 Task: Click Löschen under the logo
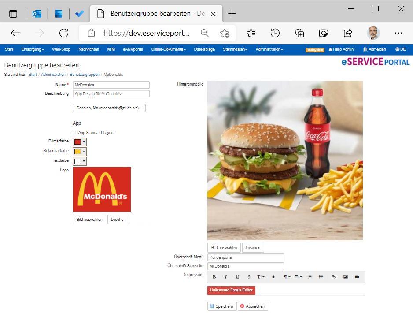click(x=118, y=220)
